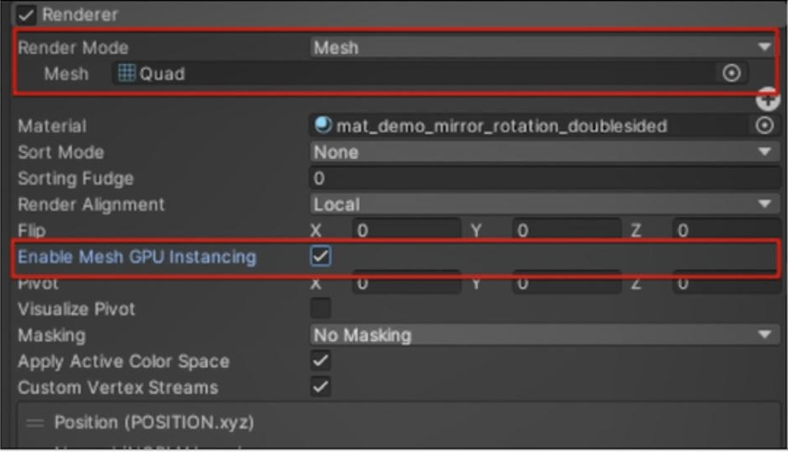This screenshot has height=452, width=788.
Task: Open the Sort Mode dropdown
Action: click(542, 152)
